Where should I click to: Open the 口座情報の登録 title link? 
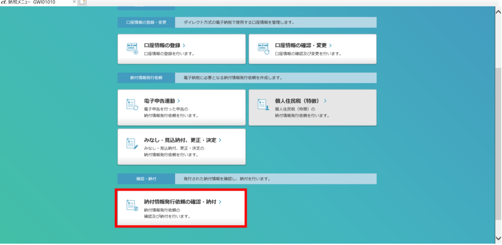pos(162,45)
